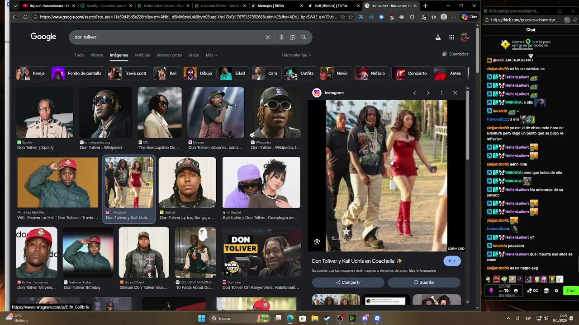The width and height of the screenshot is (579, 325).
Task: Open Google Lens image search
Action: tap(293, 37)
